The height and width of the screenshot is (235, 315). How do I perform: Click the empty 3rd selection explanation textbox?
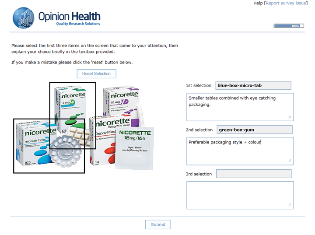tap(240, 195)
